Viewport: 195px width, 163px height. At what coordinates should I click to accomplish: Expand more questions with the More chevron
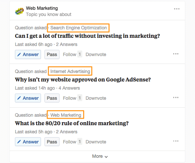click(x=100, y=156)
